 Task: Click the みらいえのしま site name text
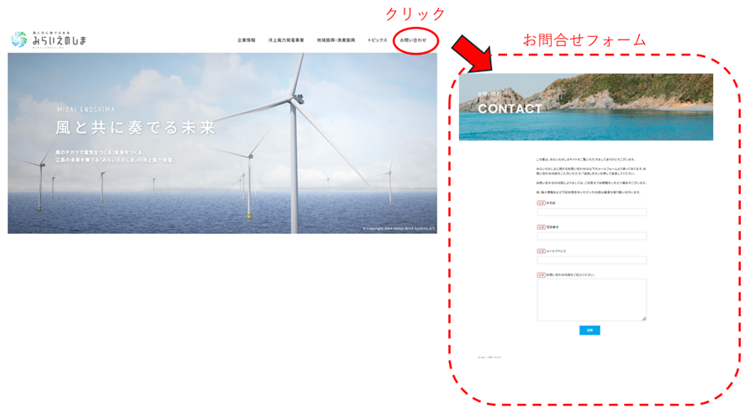(x=59, y=41)
